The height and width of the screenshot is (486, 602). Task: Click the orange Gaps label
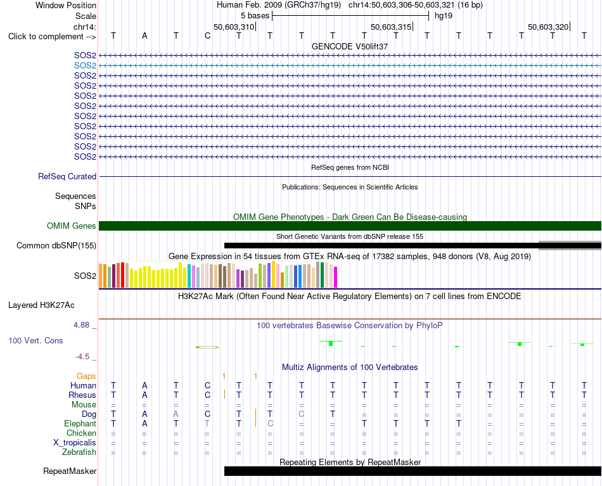pos(86,376)
